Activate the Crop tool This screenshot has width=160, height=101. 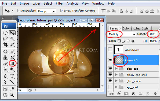coord(5,44)
